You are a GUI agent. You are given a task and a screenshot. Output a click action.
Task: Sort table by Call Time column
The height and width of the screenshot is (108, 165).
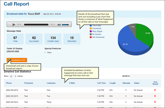point(101,83)
